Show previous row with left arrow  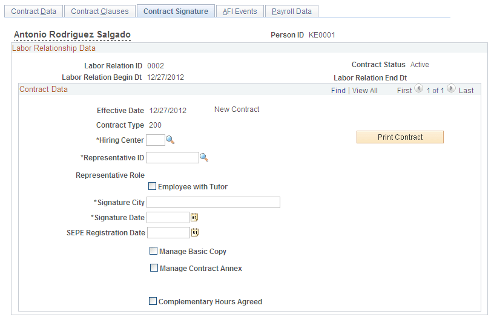[419, 89]
